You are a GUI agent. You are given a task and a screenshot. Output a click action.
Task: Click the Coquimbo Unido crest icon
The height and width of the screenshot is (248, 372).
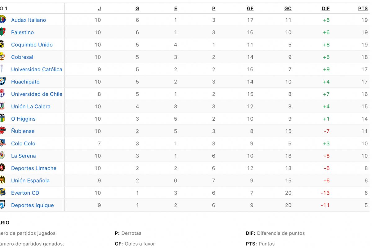coord(2,45)
